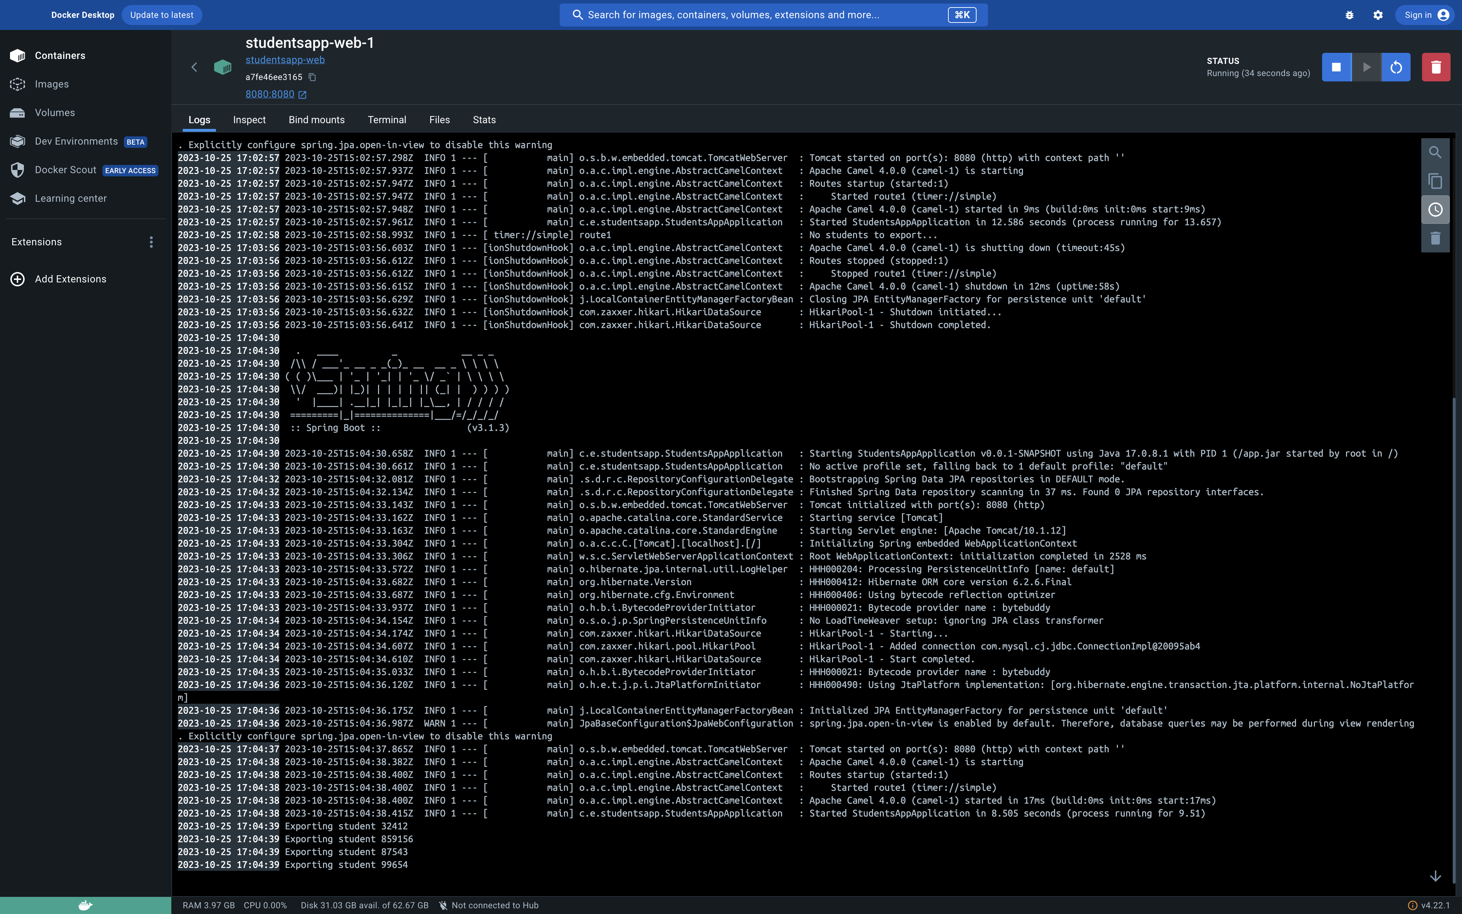Screen dimensions: 1462x914
Task: Click the 'Exporting student 87543' log line
Action: [293, 852]
